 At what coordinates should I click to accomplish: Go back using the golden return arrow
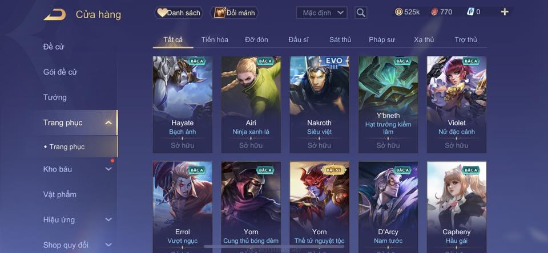[x=55, y=15]
